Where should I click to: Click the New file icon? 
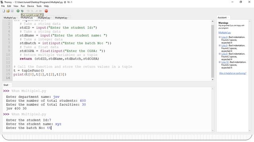(x=4, y=11)
